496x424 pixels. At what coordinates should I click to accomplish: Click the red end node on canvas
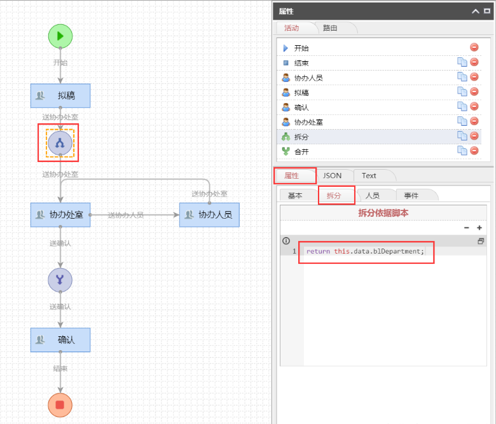coord(60,405)
